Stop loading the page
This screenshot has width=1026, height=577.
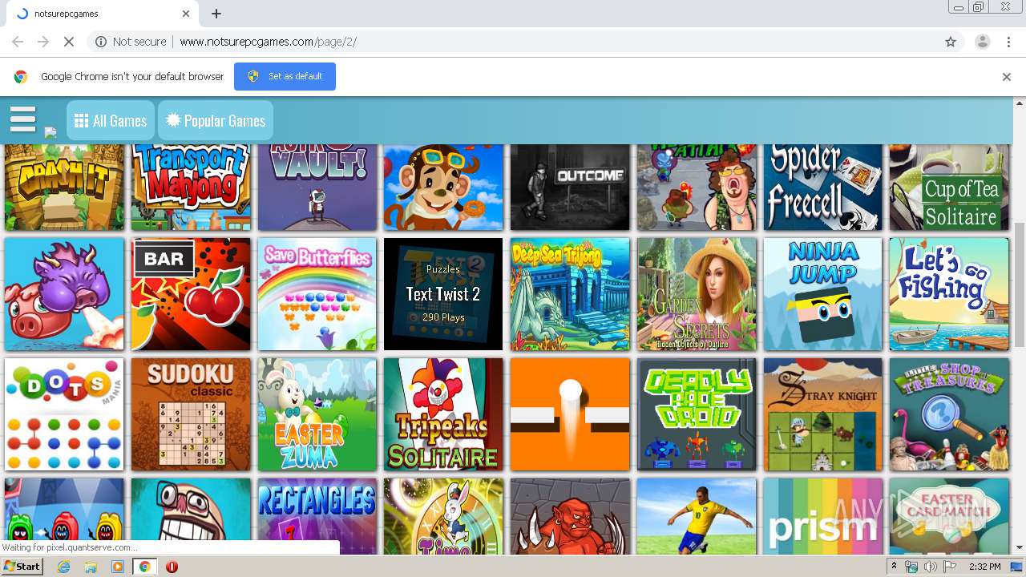point(69,42)
